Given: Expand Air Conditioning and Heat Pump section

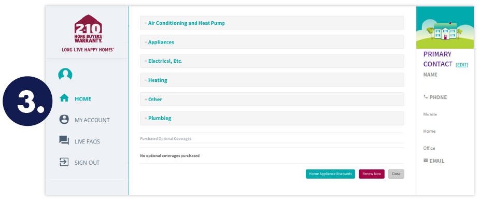Looking at the screenshot, I should [272, 23].
